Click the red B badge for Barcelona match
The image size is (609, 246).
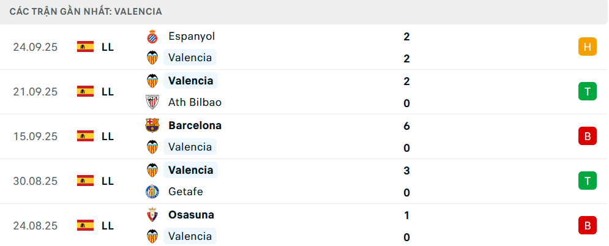pos(587,136)
